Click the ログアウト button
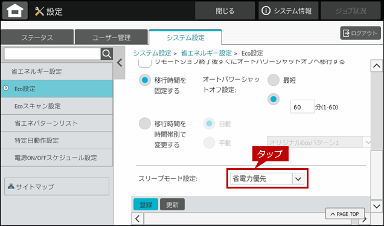Image resolution: width=384 pixels, height=226 pixels. click(x=360, y=33)
